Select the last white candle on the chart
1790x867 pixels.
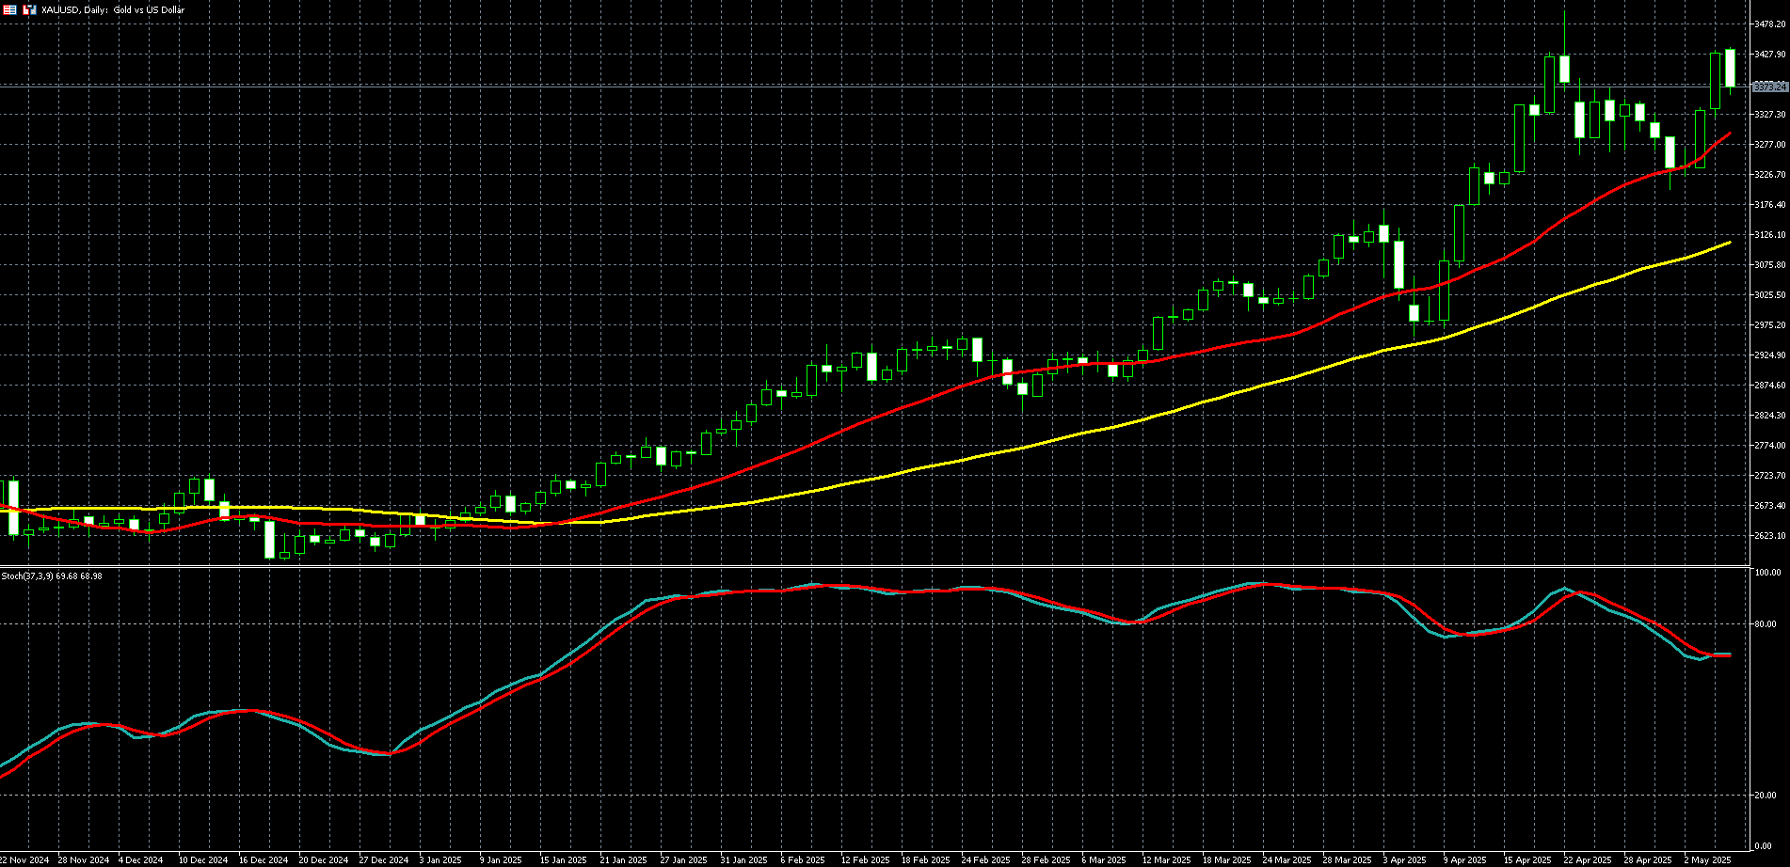(x=1730, y=68)
